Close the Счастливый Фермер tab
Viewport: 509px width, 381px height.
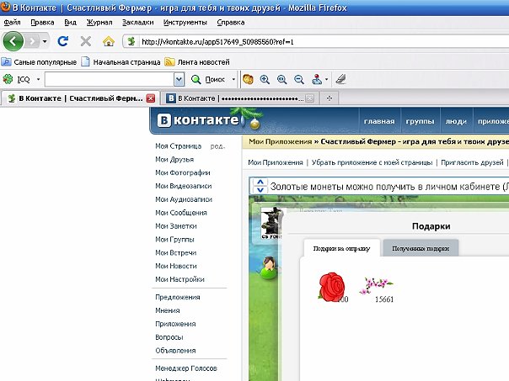tap(151, 98)
